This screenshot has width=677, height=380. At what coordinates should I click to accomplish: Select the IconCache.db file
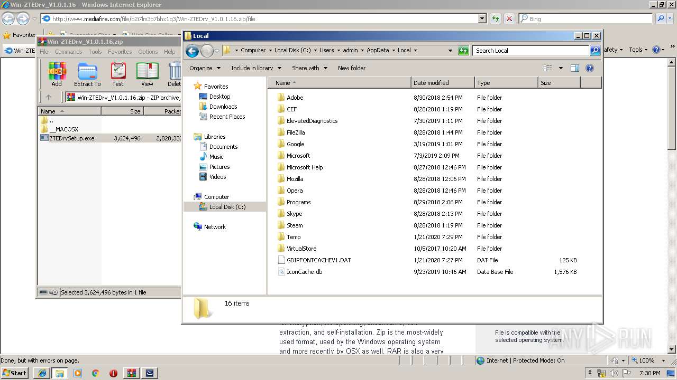304,272
